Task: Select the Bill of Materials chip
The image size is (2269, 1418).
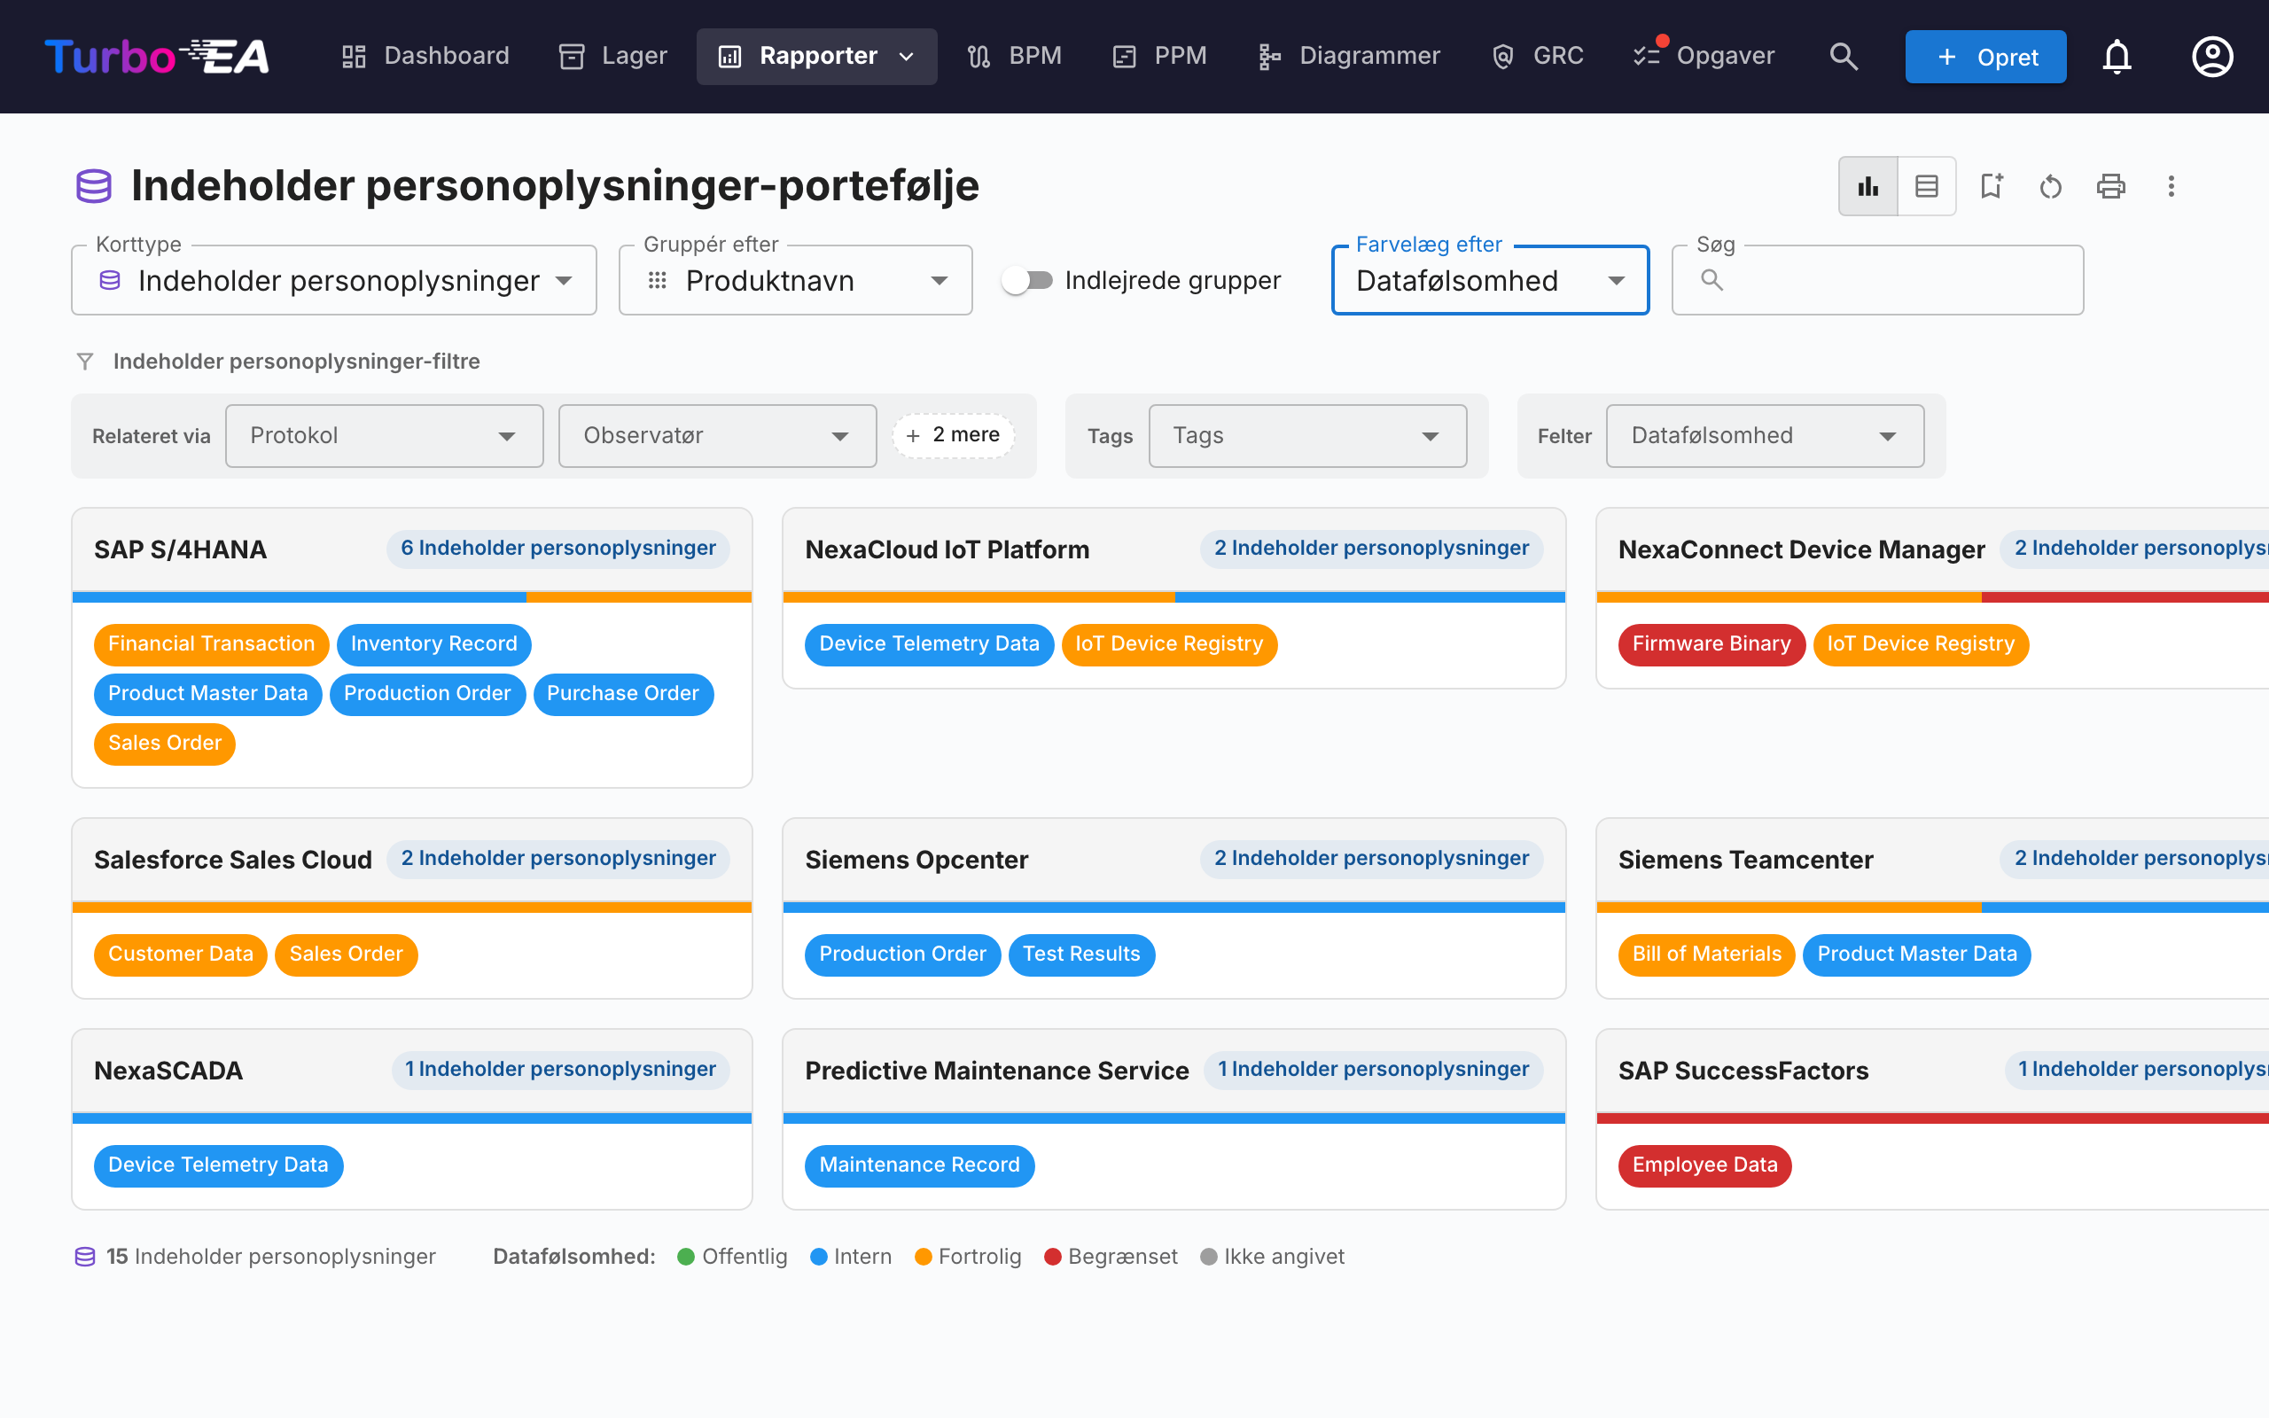Action: click(x=1706, y=954)
